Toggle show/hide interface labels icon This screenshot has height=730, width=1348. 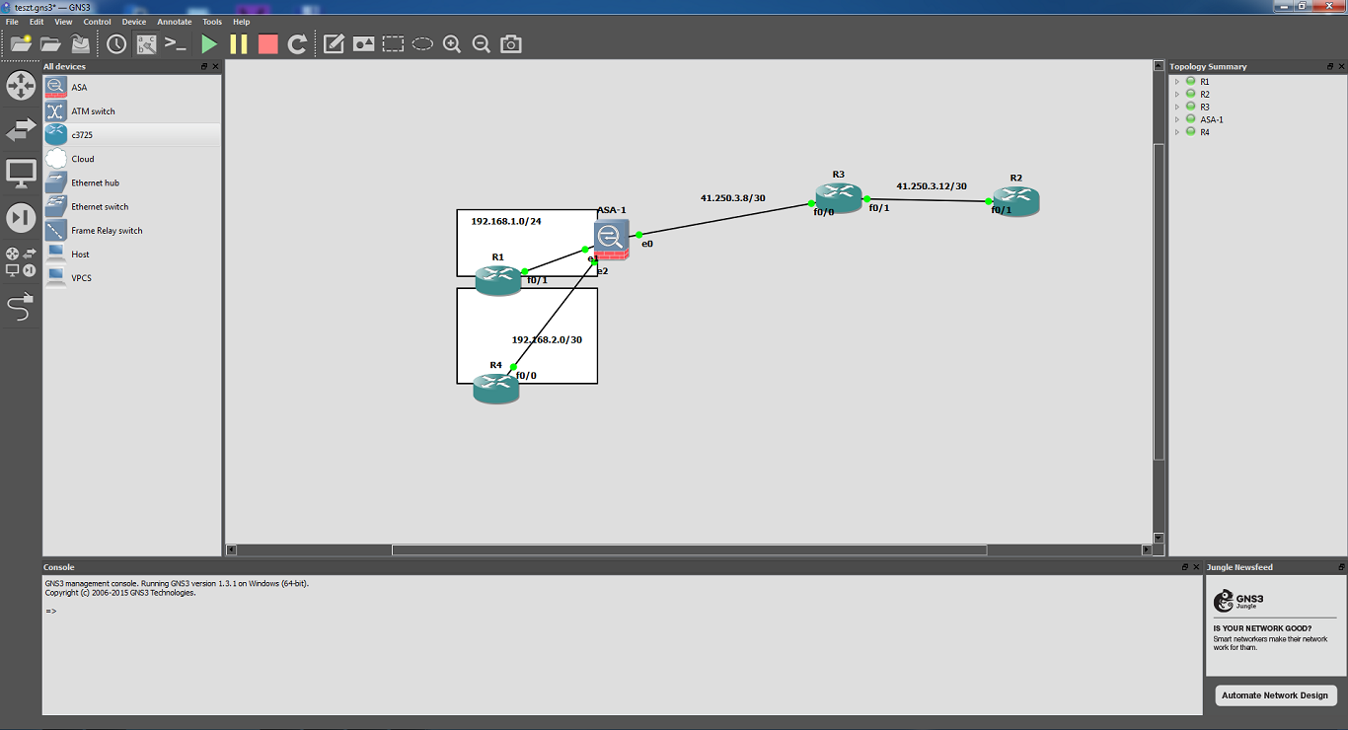146,43
